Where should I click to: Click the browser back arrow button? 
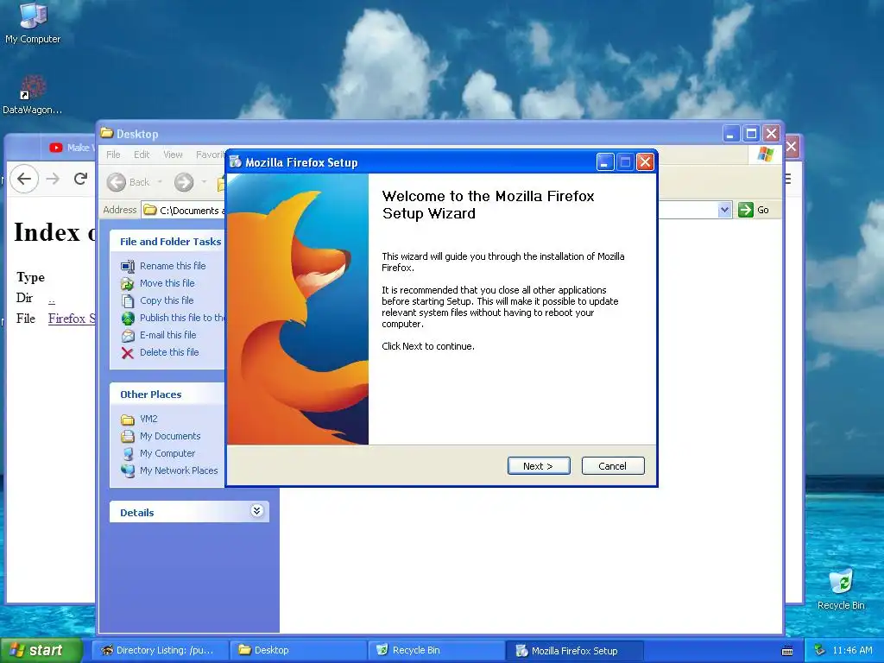[23, 179]
